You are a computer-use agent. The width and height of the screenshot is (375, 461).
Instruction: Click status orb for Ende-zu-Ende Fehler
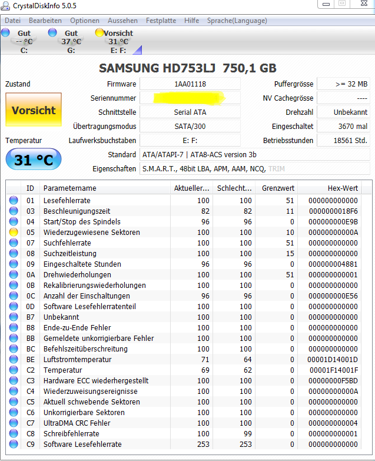[x=14, y=327]
